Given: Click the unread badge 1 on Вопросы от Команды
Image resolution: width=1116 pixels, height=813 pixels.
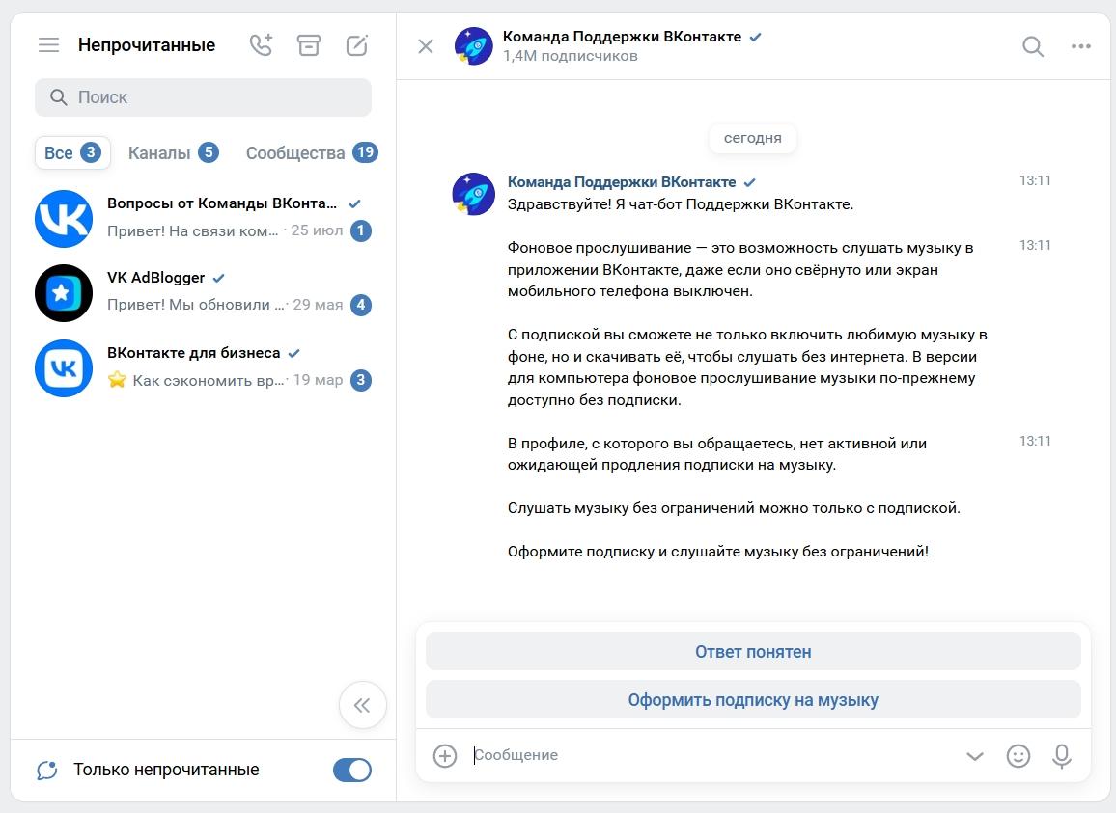Looking at the screenshot, I should tap(361, 230).
